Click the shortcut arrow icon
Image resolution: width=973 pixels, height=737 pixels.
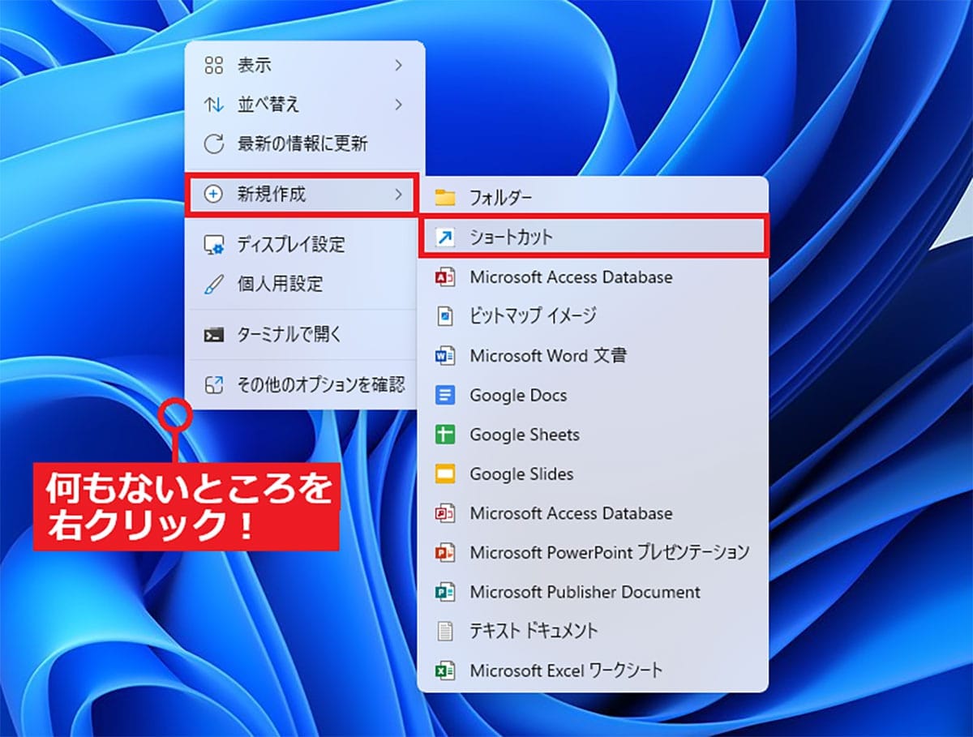point(447,237)
